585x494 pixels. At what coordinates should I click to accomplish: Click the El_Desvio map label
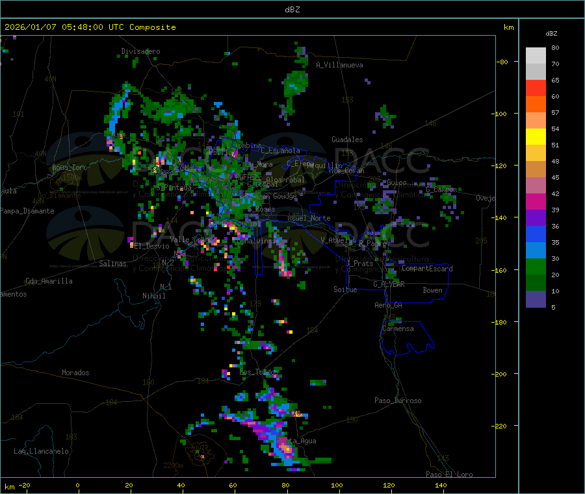coord(151,246)
